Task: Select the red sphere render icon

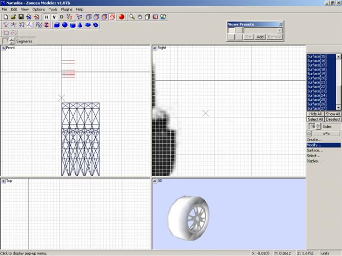Action: click(122, 17)
